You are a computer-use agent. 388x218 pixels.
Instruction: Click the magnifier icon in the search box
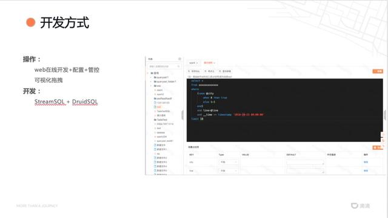178,66
